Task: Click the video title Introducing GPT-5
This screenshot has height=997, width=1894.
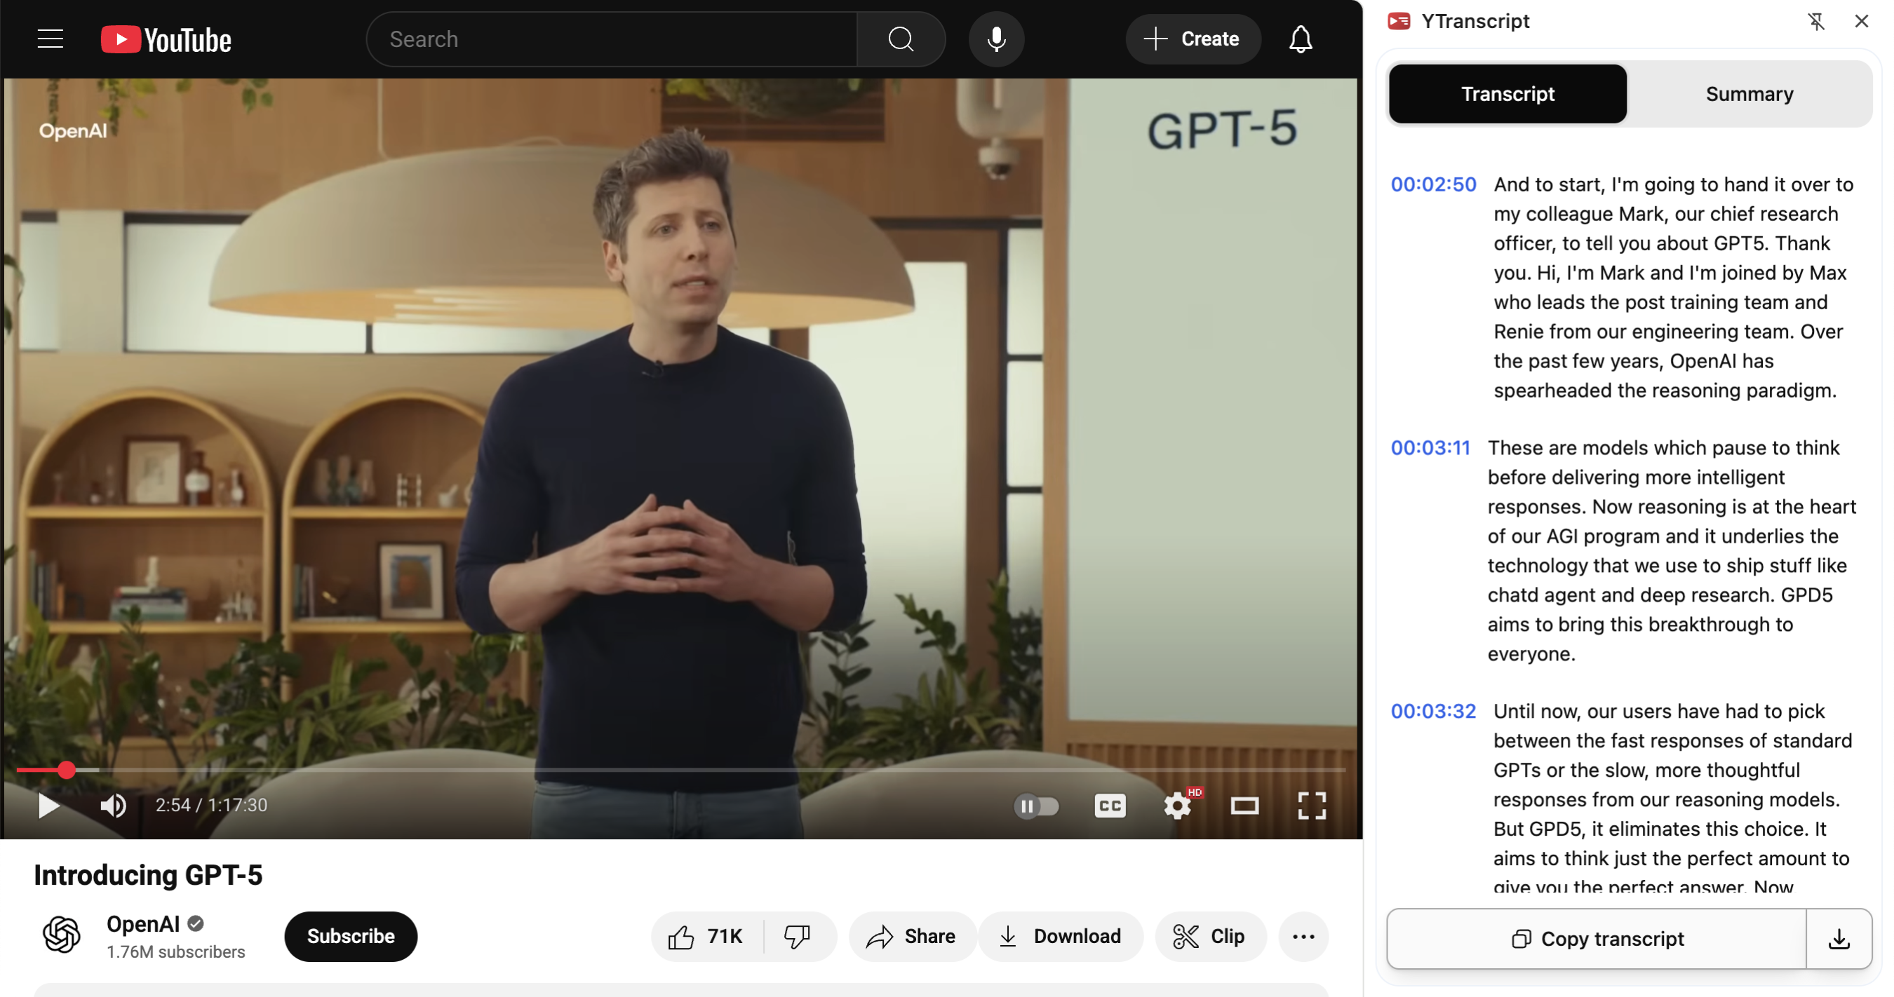Action: pyautogui.click(x=148, y=874)
